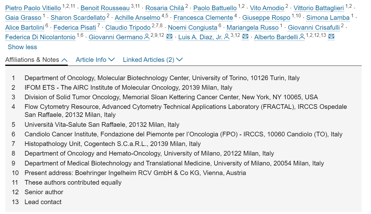The height and width of the screenshot is (214, 371).
Task: Collapse the Affiliations & Notes section
Action: pyautogui.click(x=36, y=60)
